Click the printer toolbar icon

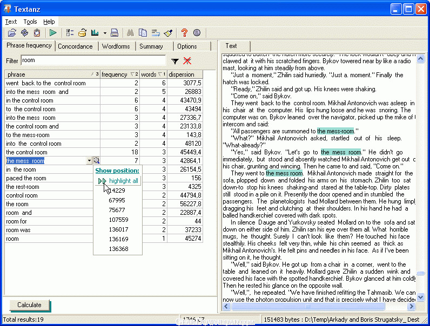[x=115, y=33]
